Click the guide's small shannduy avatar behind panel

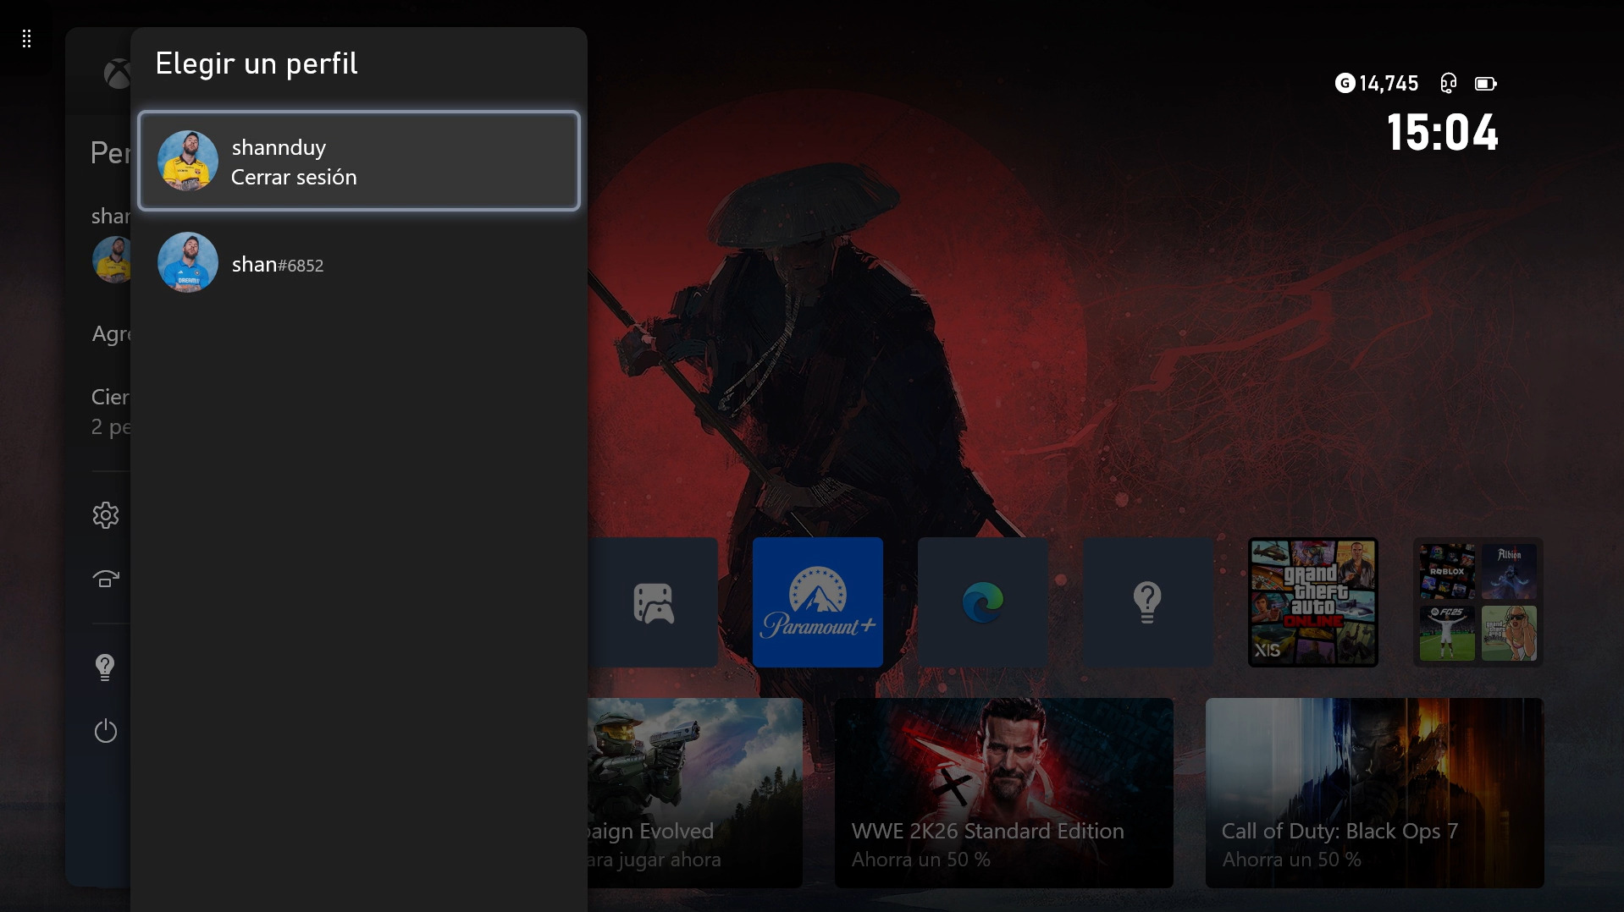(x=112, y=259)
